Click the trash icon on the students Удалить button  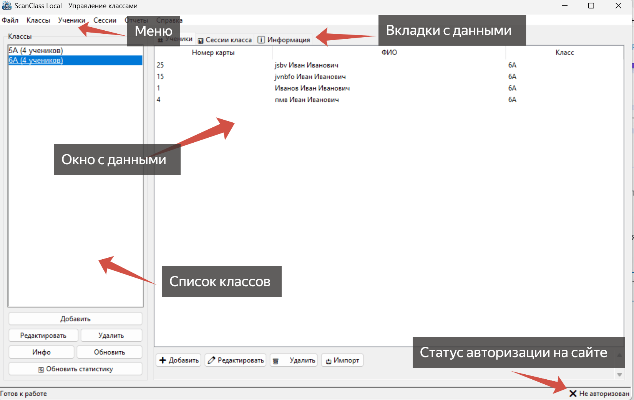(x=276, y=361)
